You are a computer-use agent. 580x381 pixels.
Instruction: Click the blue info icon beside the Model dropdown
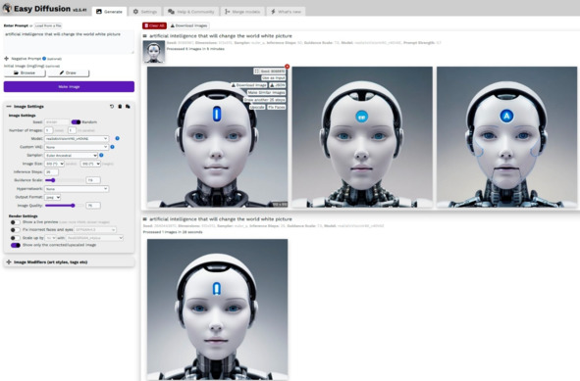tap(117, 138)
